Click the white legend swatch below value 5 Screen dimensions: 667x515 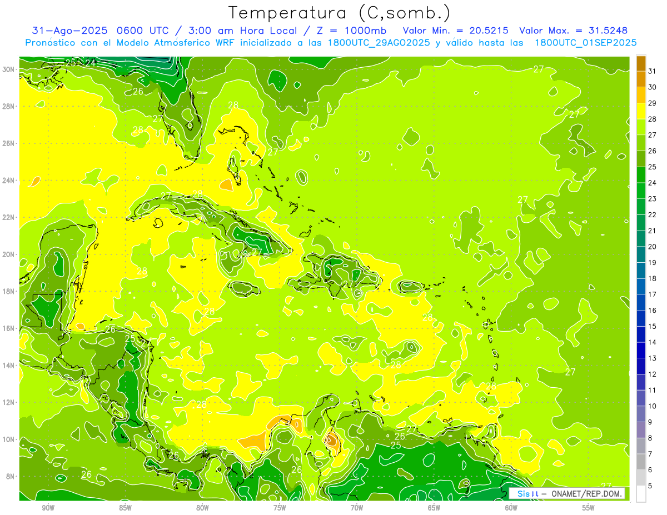tap(641, 493)
